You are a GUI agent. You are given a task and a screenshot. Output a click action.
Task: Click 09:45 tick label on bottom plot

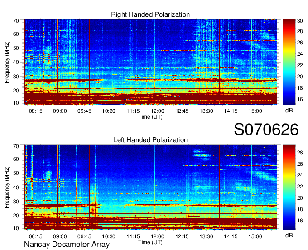pos(84,236)
